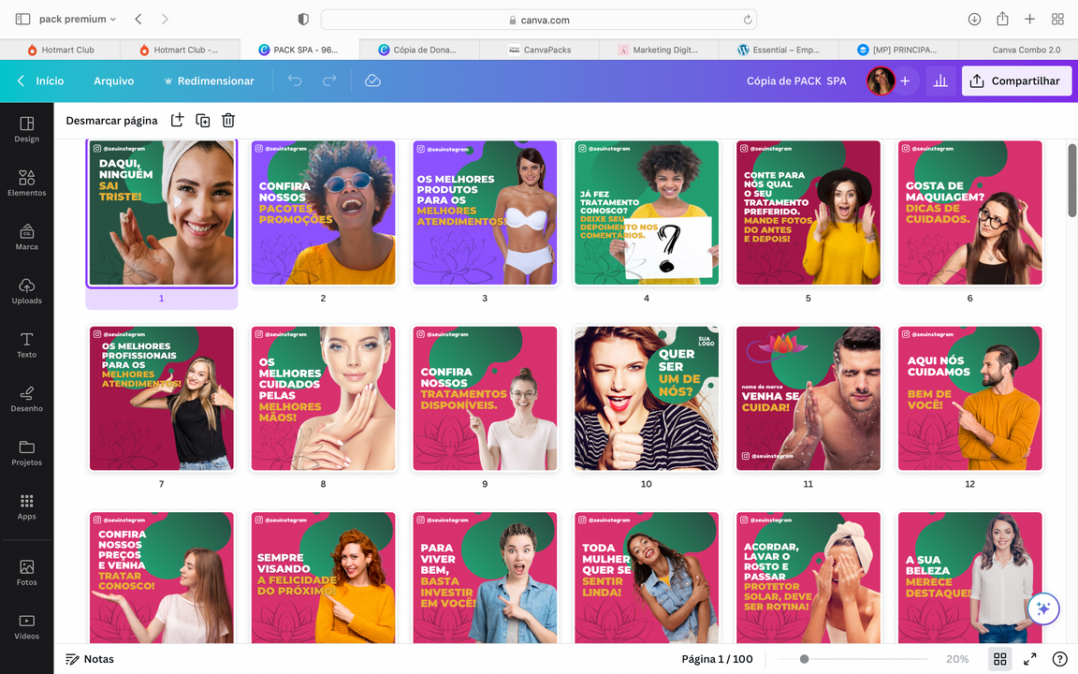Toggle fullscreen presentation mode
This screenshot has height=674, width=1078.
1029,659
